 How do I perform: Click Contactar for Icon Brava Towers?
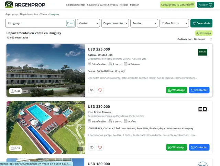point(199,147)
